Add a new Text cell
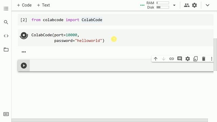Viewport: 217px width, 122px height. (43, 5)
